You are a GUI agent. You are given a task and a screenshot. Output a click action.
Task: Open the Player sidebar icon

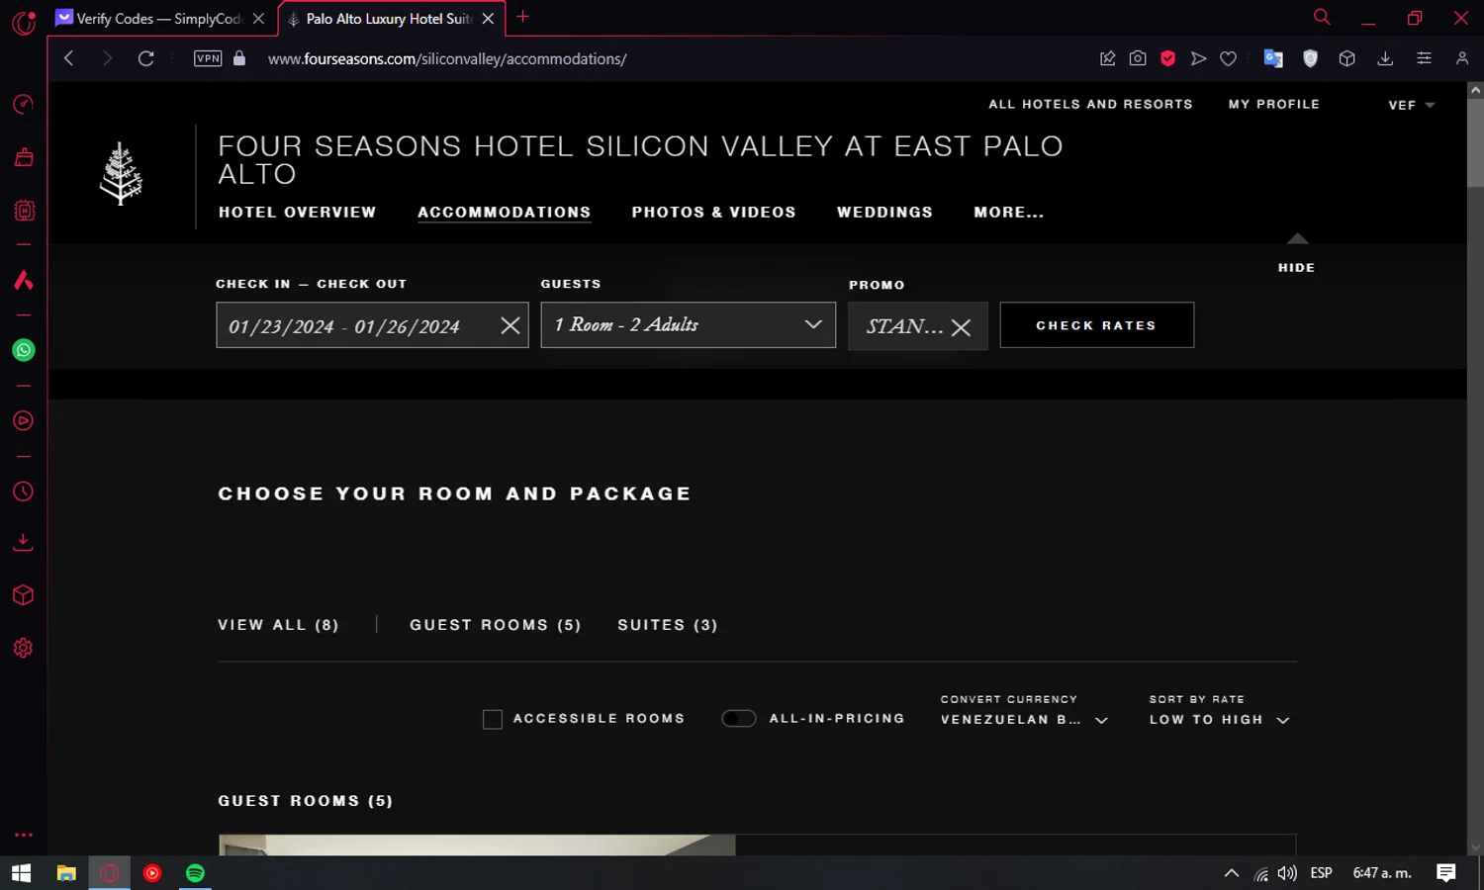click(x=24, y=421)
